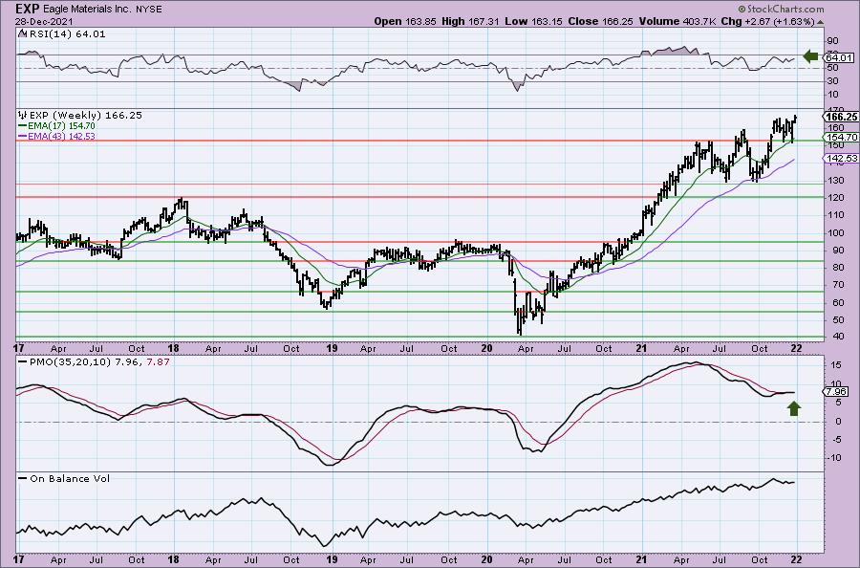The image size is (860, 568).
Task: Click the EXP ticker symbol in header
Action: 28,9
